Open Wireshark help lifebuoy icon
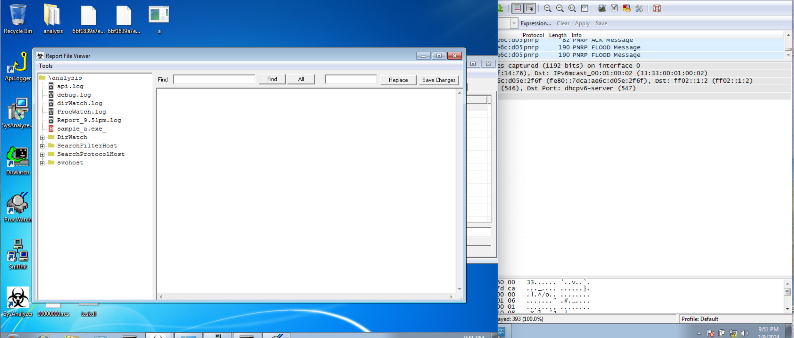The width and height of the screenshot is (794, 338). click(x=657, y=8)
